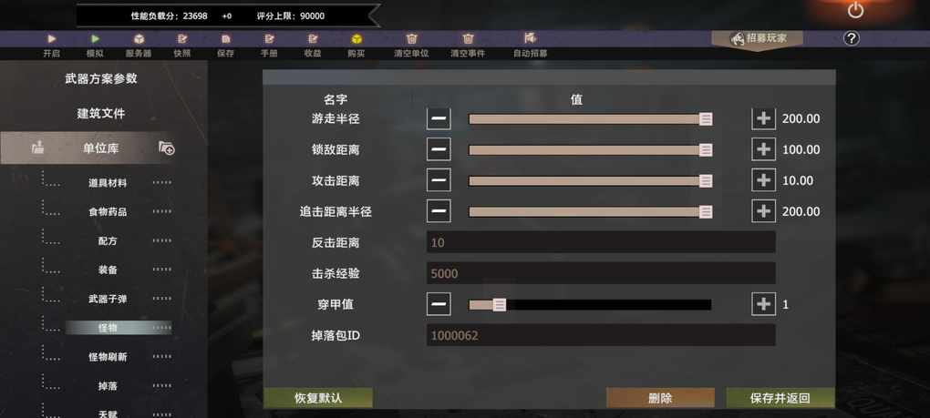Open the 服务器 cube icon
Image resolution: width=930 pixels, height=418 pixels.
coord(139,39)
